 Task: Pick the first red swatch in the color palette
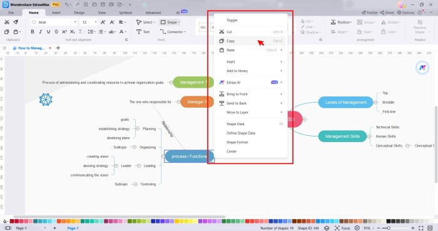[12, 221]
